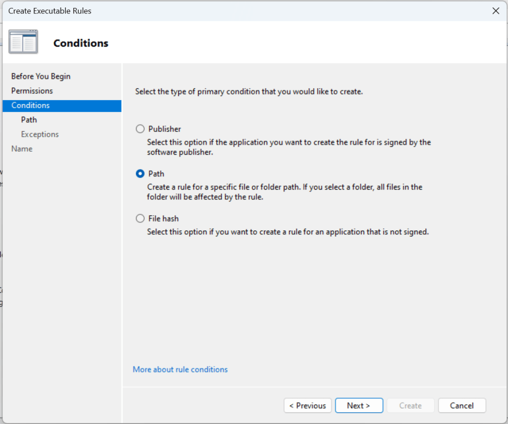
Task: Open the Permissions step in the sidebar
Action: [x=32, y=91]
